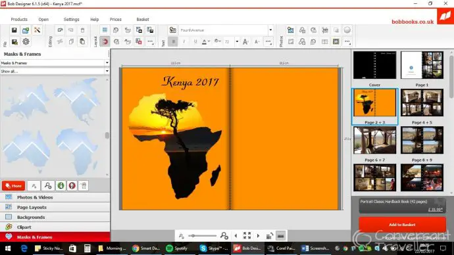
Task: Open the bobbooks.co.uk link
Action: click(x=413, y=22)
